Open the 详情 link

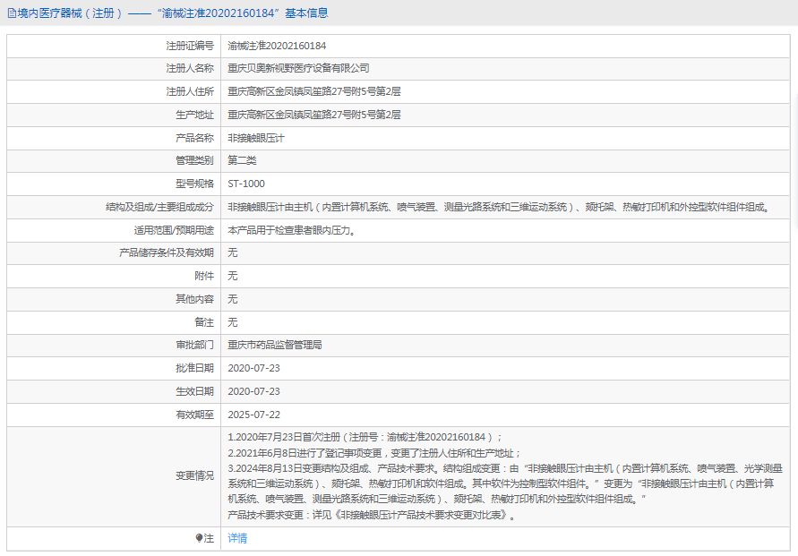click(237, 538)
